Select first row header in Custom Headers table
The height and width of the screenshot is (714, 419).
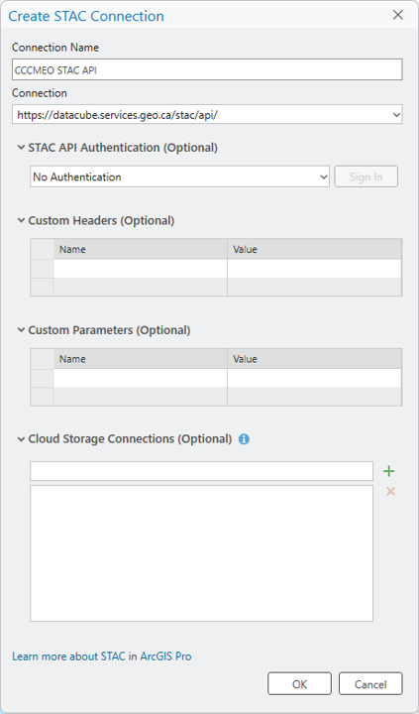(42, 269)
